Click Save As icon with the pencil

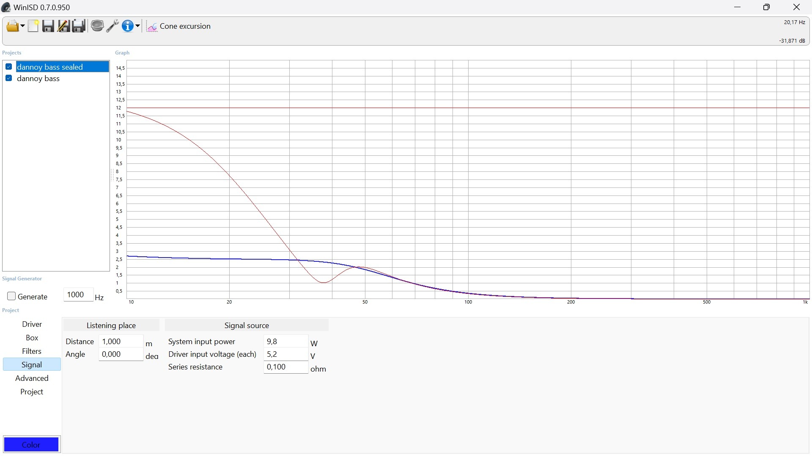coord(63,26)
